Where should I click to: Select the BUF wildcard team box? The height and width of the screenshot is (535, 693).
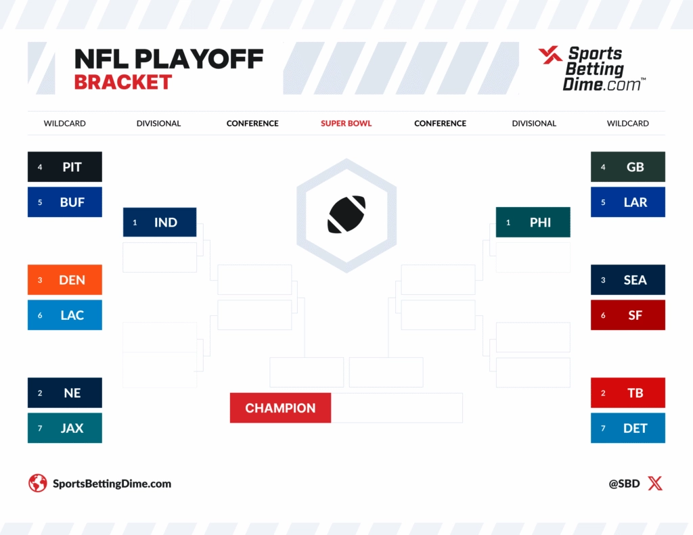point(65,202)
